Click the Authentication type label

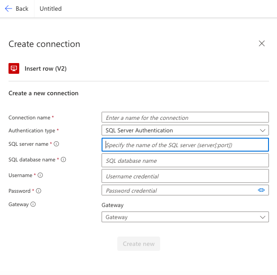point(32,131)
